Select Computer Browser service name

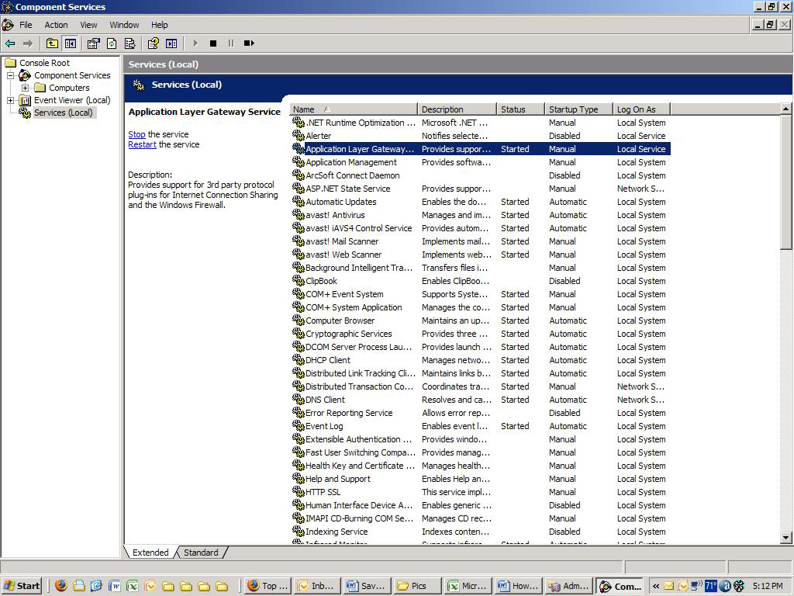pyautogui.click(x=340, y=321)
